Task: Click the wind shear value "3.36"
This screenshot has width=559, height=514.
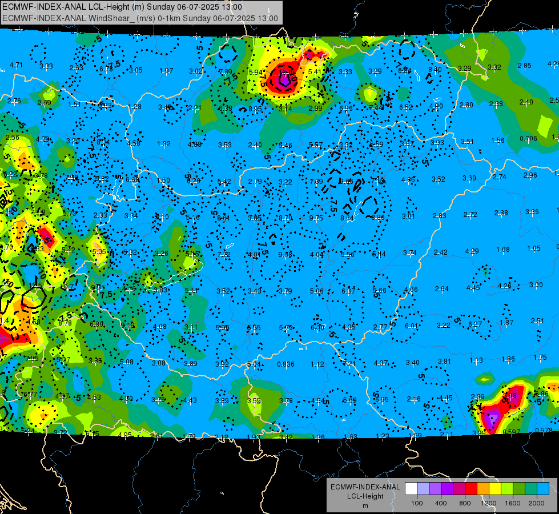Action: tap(532, 212)
